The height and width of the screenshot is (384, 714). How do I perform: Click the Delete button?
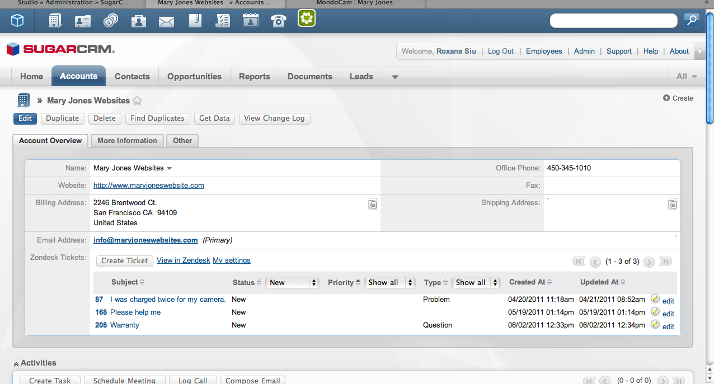105,118
